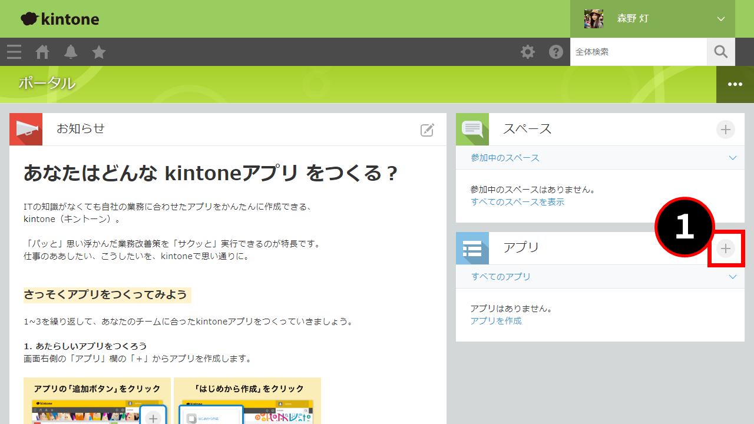
Task: Click the さっそくアプリをつくってみよう highlighted heading
Action: [107, 294]
